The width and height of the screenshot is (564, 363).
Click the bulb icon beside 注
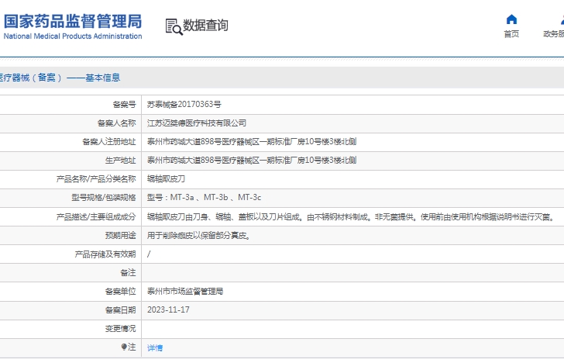[124, 347]
